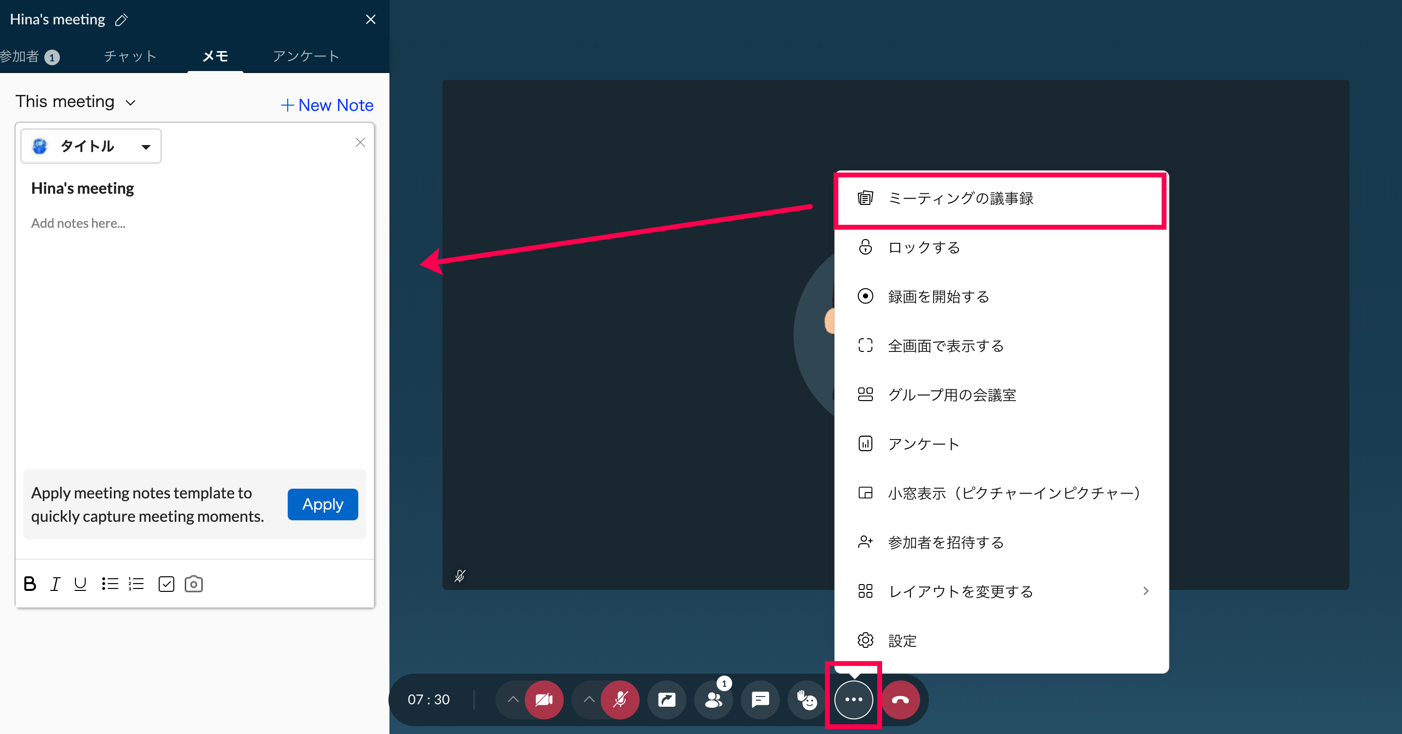This screenshot has width=1402, height=734.
Task: Toggle the camera video button
Action: click(543, 700)
